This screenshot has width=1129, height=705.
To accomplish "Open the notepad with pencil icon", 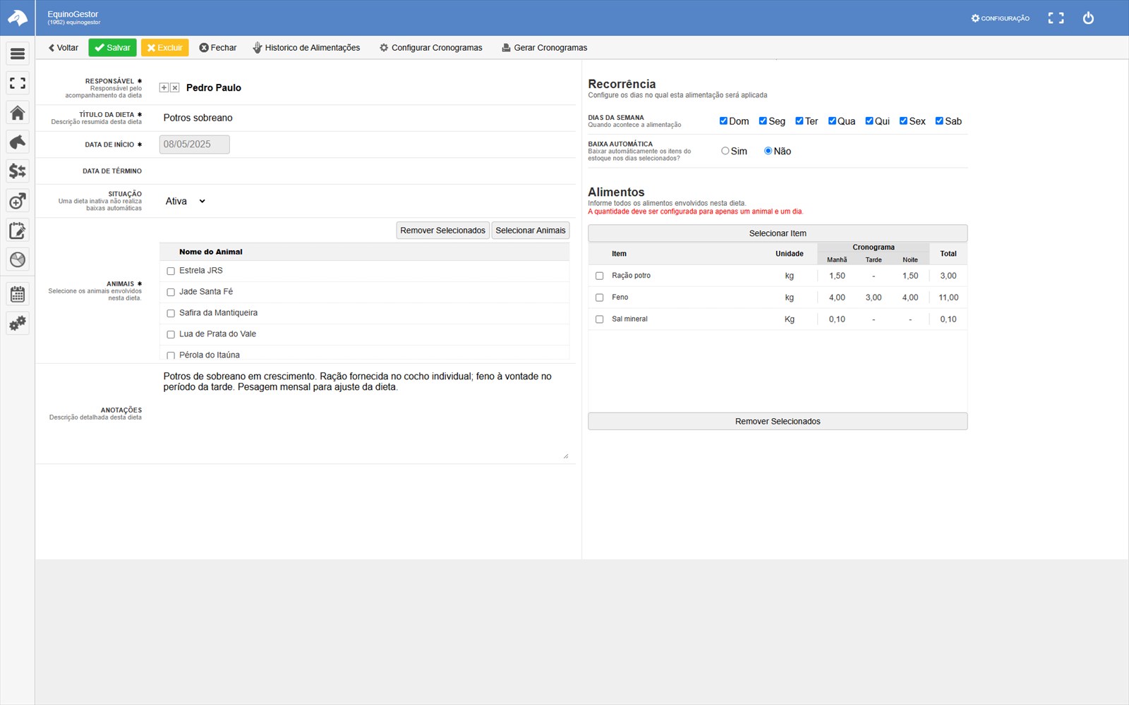I will [x=18, y=231].
